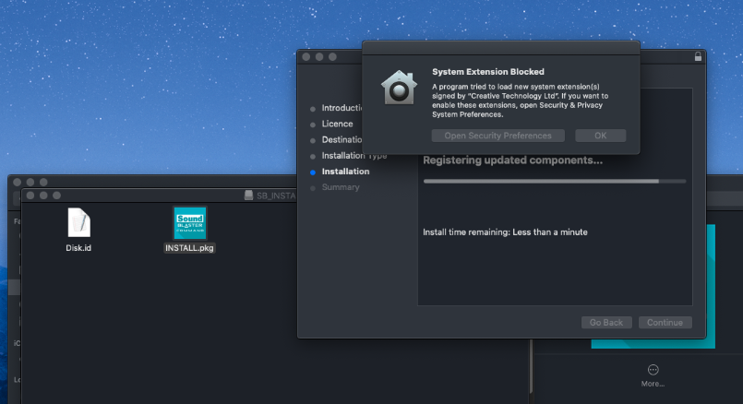Select the Installation step label
The height and width of the screenshot is (404, 743).
(345, 172)
